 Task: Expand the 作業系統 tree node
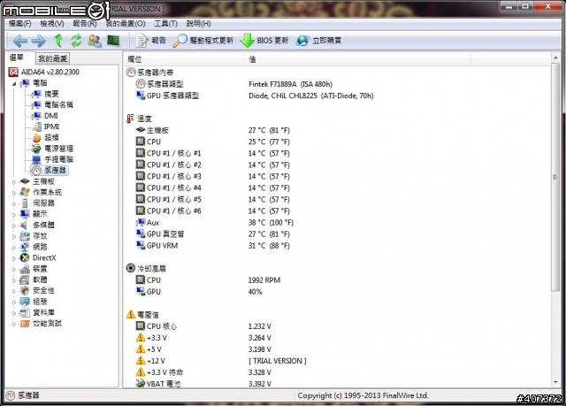click(x=14, y=193)
